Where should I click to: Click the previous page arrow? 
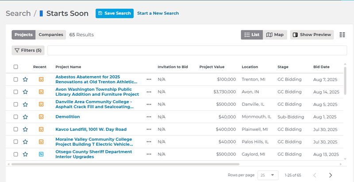pos(315,175)
